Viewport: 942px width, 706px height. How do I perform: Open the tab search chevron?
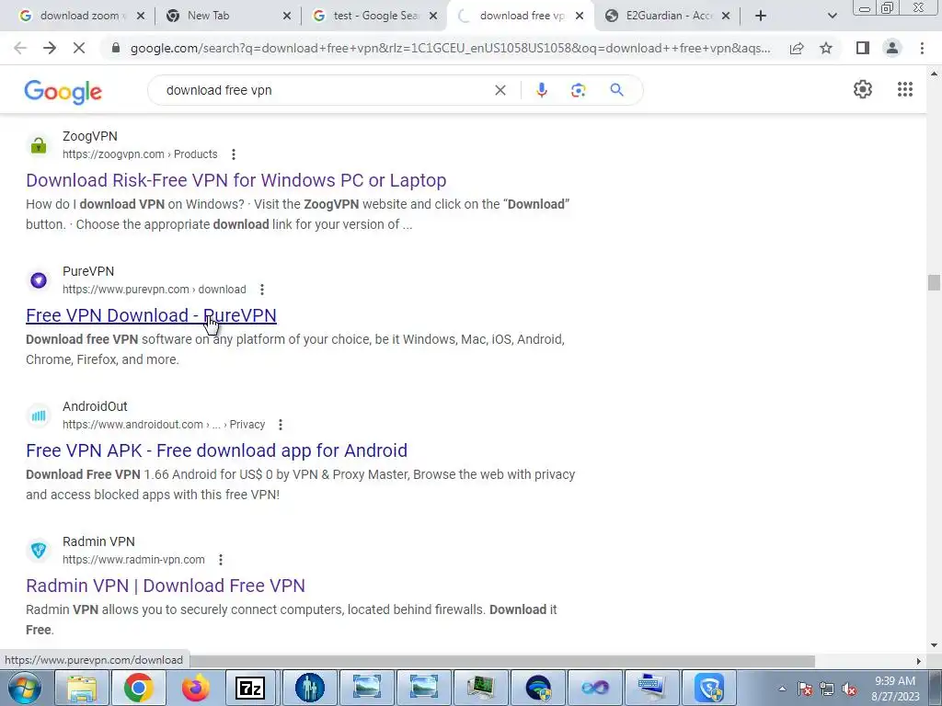coord(832,16)
